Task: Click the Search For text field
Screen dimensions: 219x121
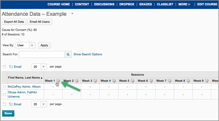Action: coord(42,55)
